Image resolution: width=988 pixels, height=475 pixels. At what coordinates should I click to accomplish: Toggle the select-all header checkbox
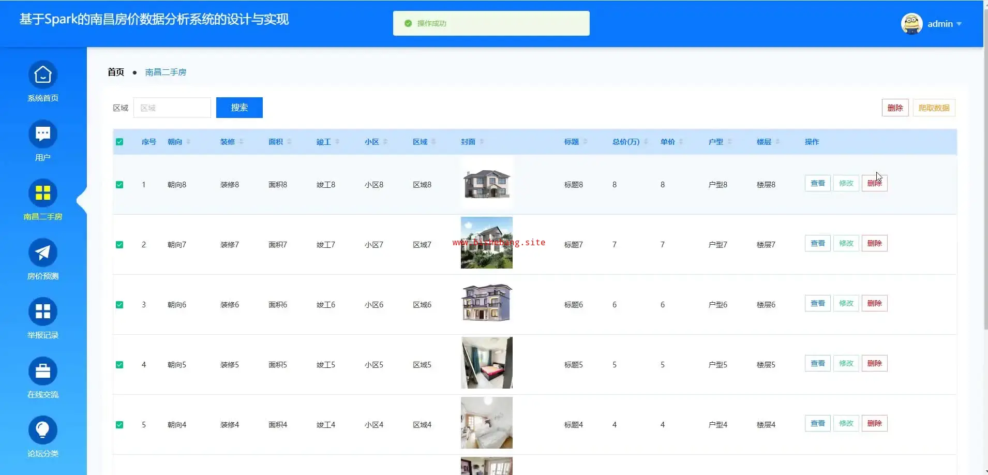click(119, 142)
